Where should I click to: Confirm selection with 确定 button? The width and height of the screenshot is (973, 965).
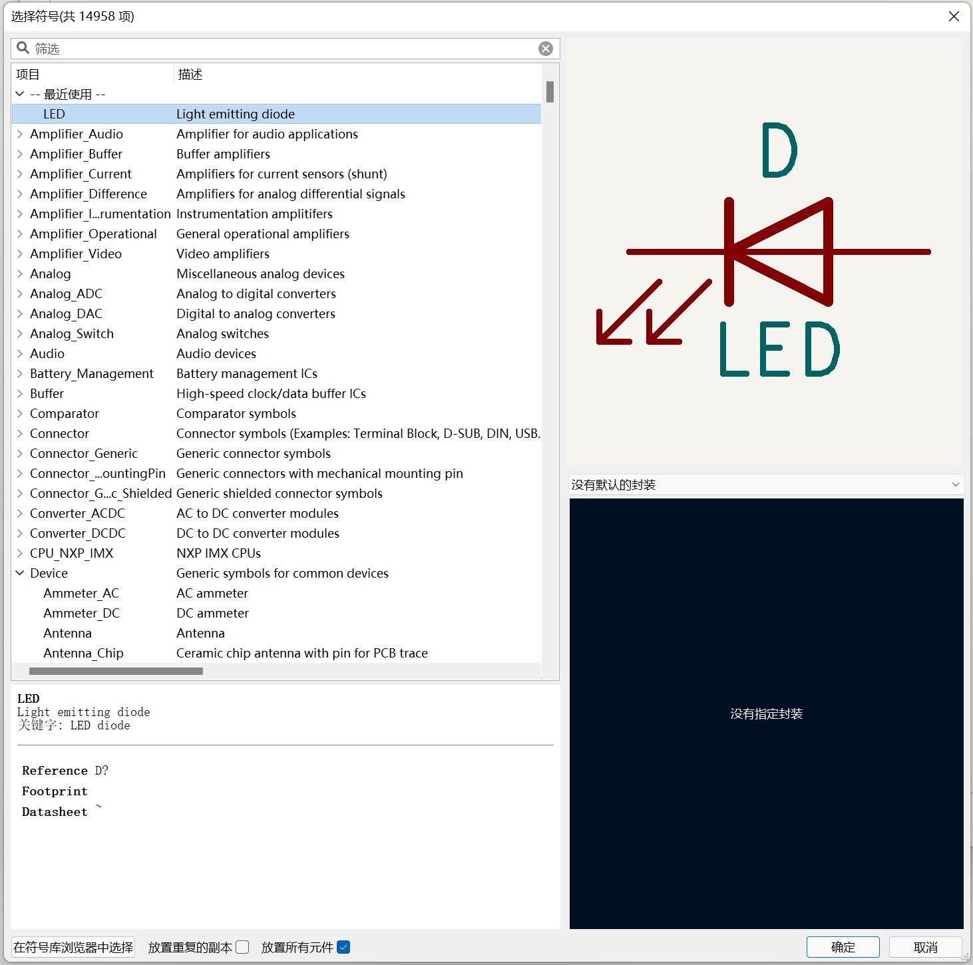pyautogui.click(x=843, y=947)
